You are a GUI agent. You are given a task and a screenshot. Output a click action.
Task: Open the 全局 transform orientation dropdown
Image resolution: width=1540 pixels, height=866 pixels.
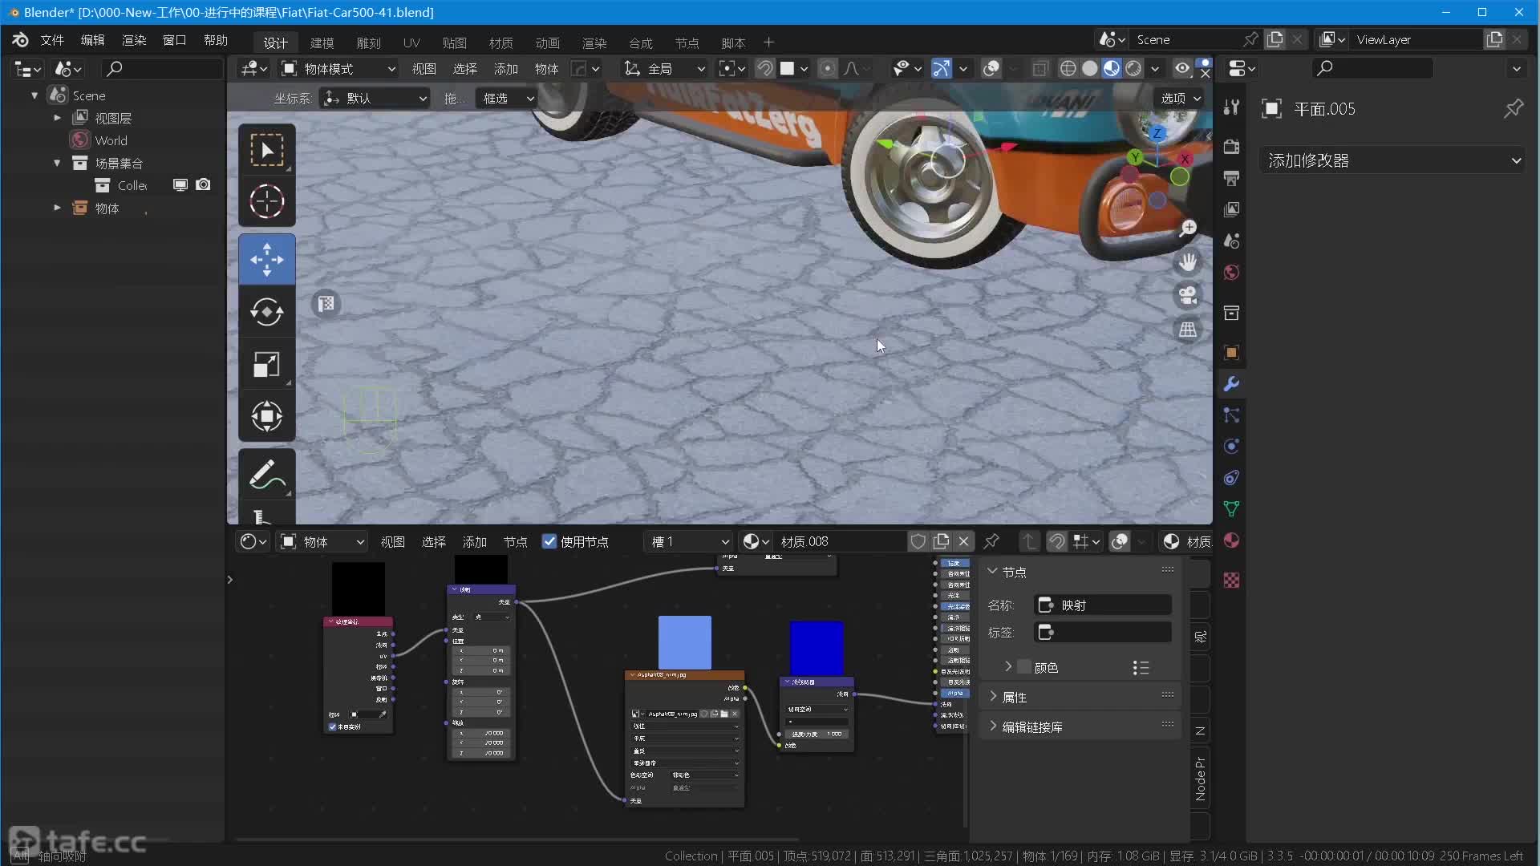point(664,69)
